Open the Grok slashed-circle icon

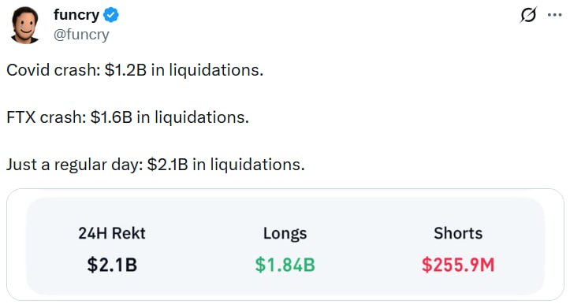pyautogui.click(x=528, y=15)
